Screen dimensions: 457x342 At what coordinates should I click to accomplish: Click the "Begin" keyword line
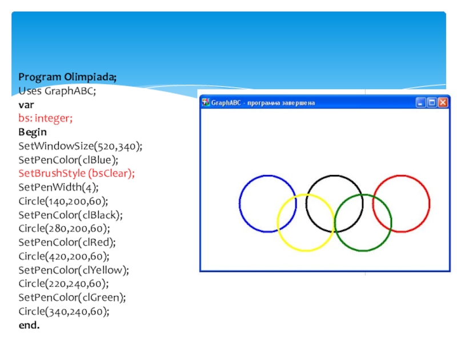pos(33,132)
